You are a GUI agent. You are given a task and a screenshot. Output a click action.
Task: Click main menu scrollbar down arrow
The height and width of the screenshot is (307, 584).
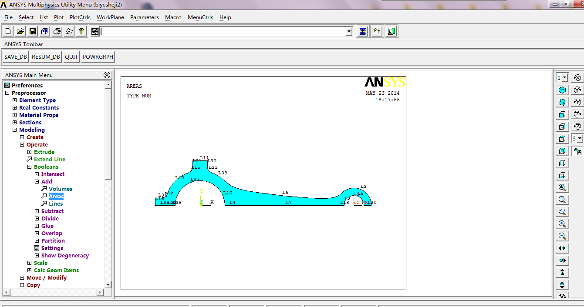tap(108, 285)
